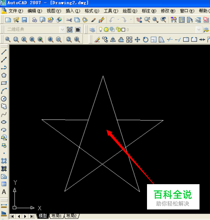The image size is (210, 220).
Task: Select the Circle draw tool
Action: (4, 99)
